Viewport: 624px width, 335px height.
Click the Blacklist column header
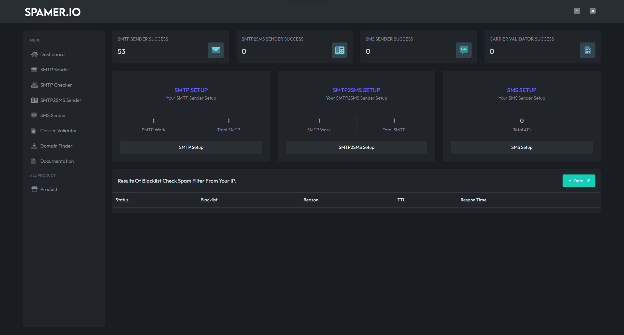coord(209,200)
